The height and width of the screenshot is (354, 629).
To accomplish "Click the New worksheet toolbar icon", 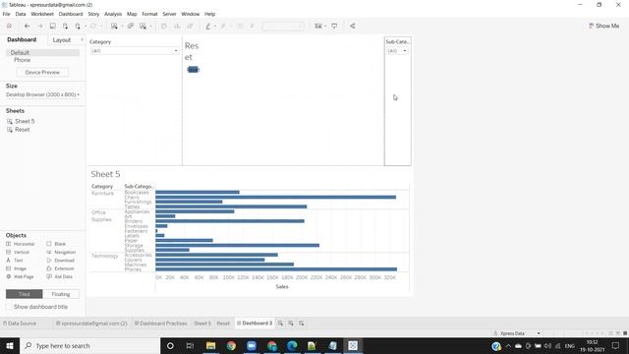I will tap(114, 27).
